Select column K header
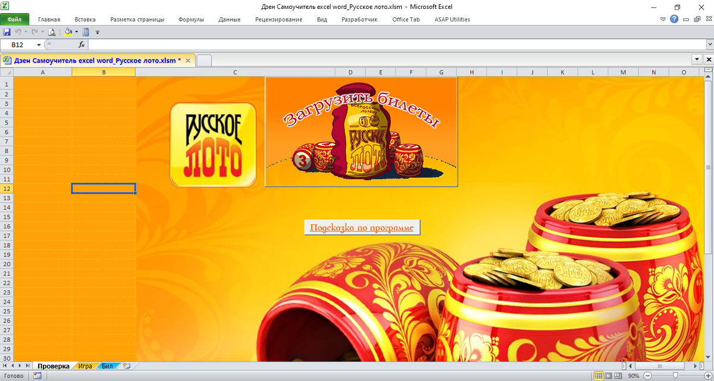Viewport: 714px width, 381px height. pos(562,72)
